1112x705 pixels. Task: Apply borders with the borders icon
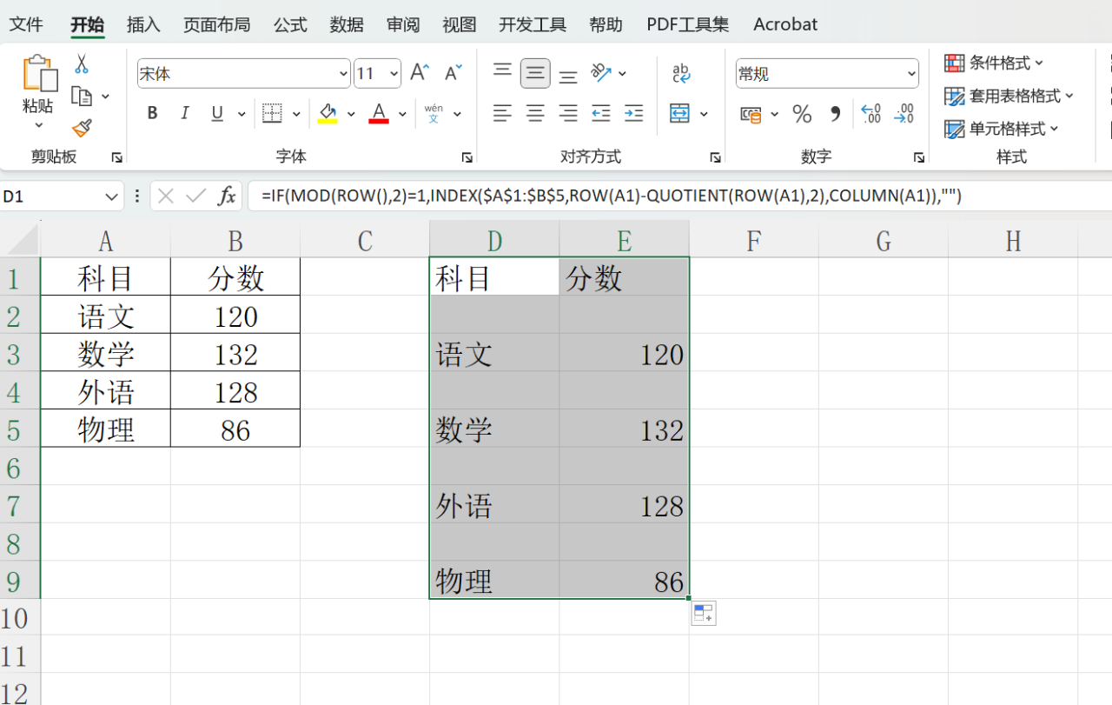pyautogui.click(x=272, y=113)
